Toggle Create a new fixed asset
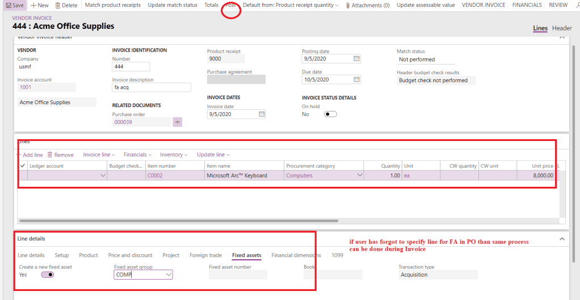 click(47, 275)
